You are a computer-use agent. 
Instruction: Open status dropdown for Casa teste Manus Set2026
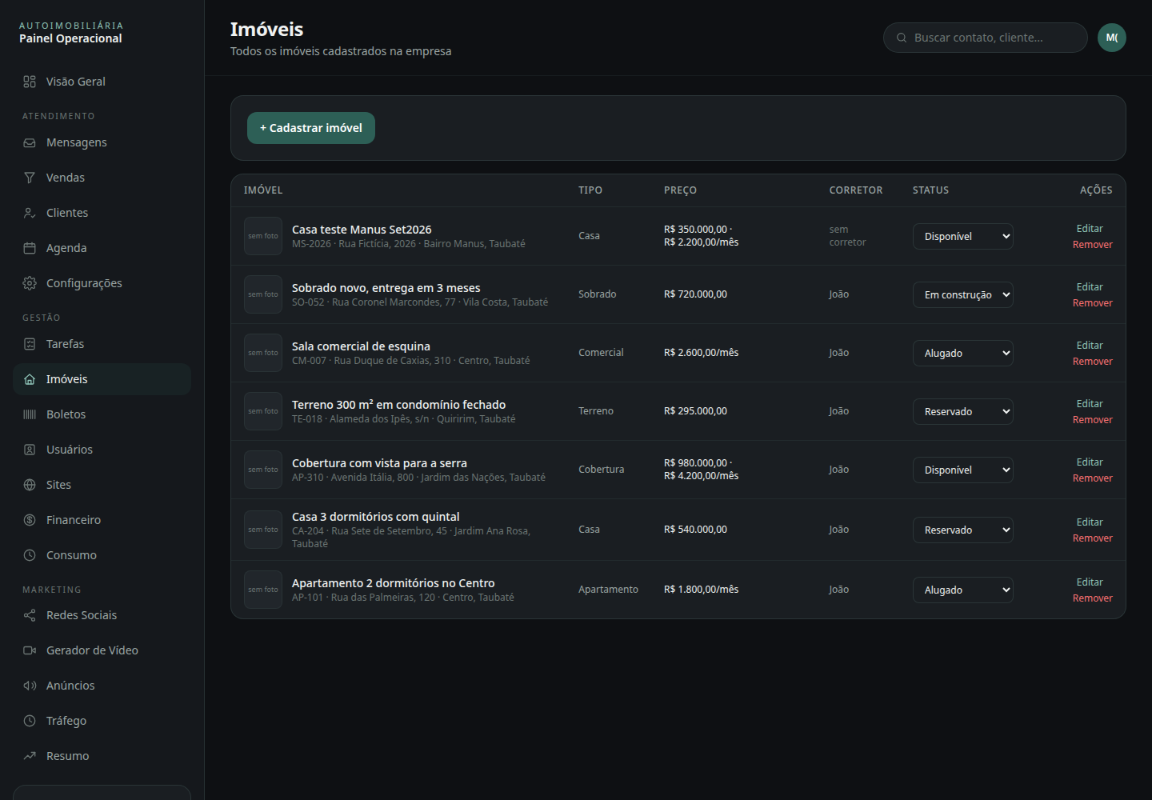[963, 236]
